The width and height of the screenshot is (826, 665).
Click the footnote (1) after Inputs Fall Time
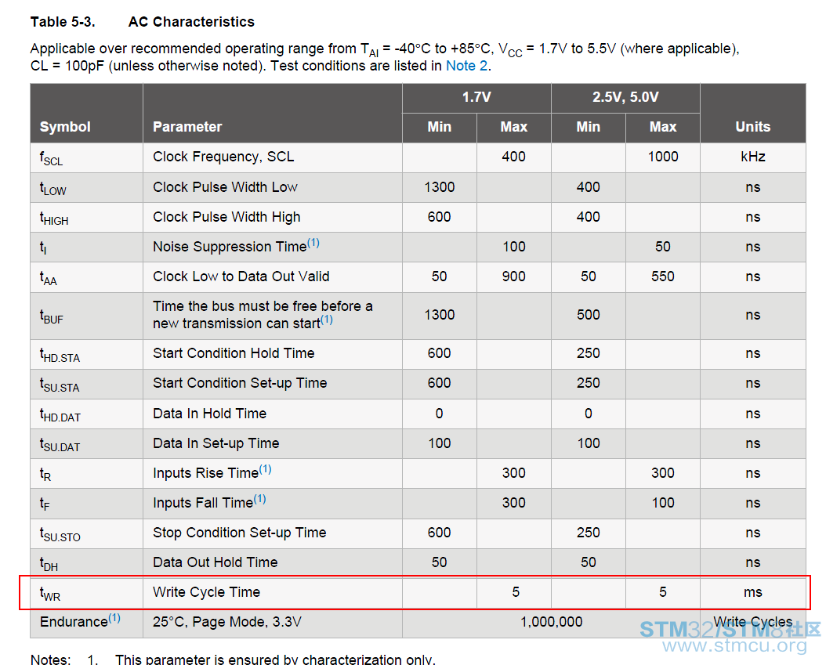(x=259, y=499)
